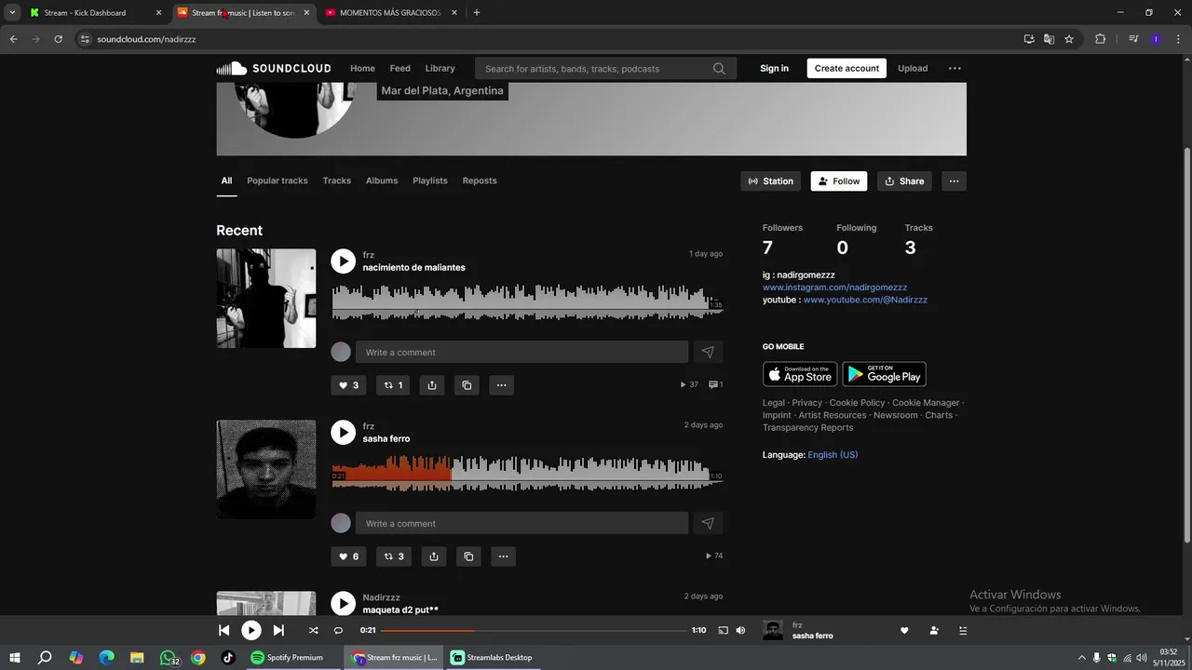Click Sign in
Image resolution: width=1192 pixels, height=670 pixels.
point(774,68)
